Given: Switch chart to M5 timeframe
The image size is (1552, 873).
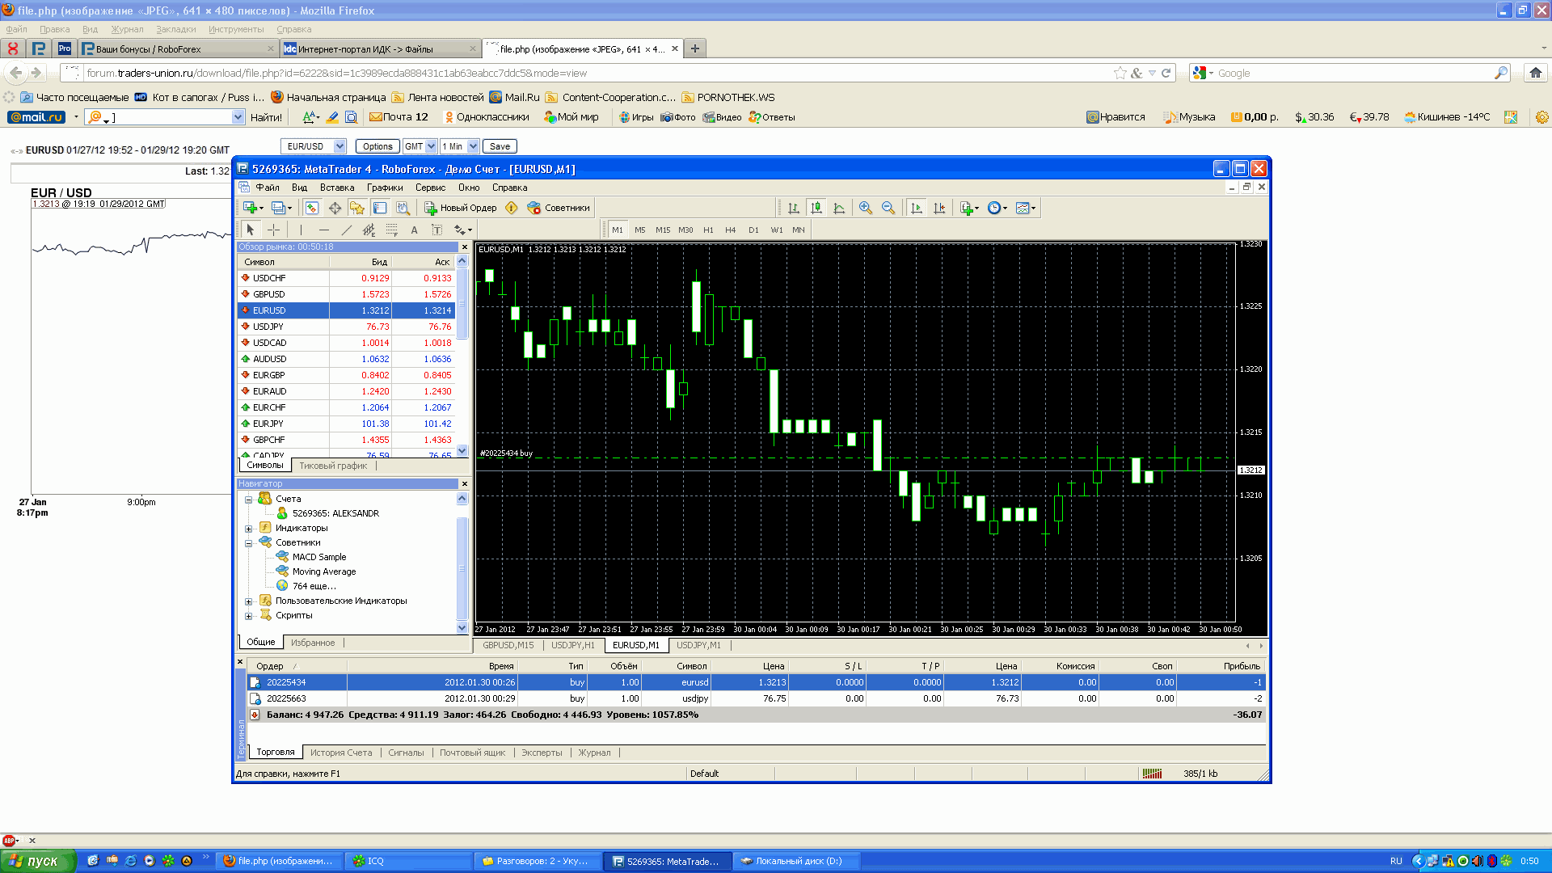Looking at the screenshot, I should (640, 230).
